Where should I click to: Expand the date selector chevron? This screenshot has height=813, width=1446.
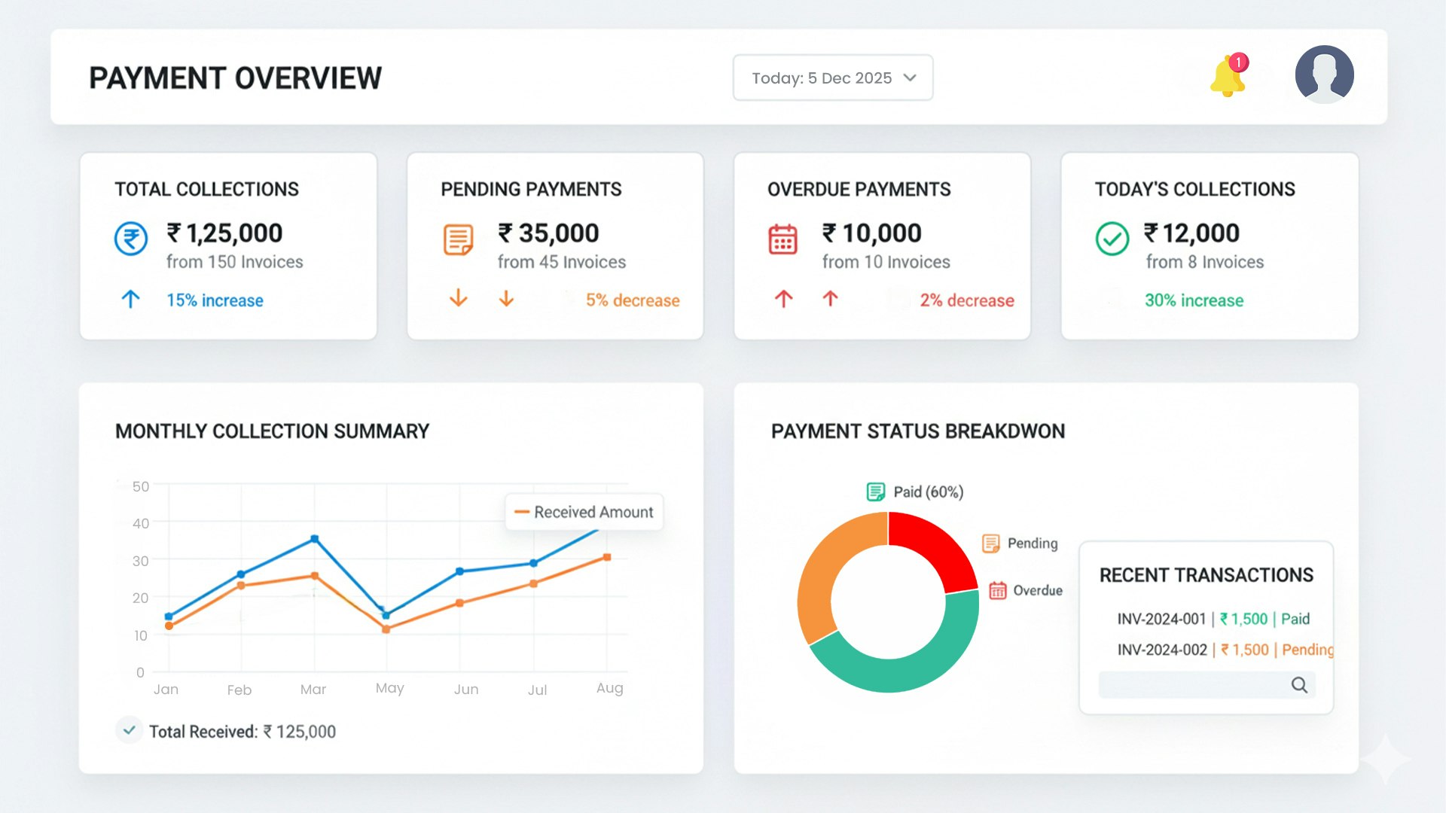(910, 78)
